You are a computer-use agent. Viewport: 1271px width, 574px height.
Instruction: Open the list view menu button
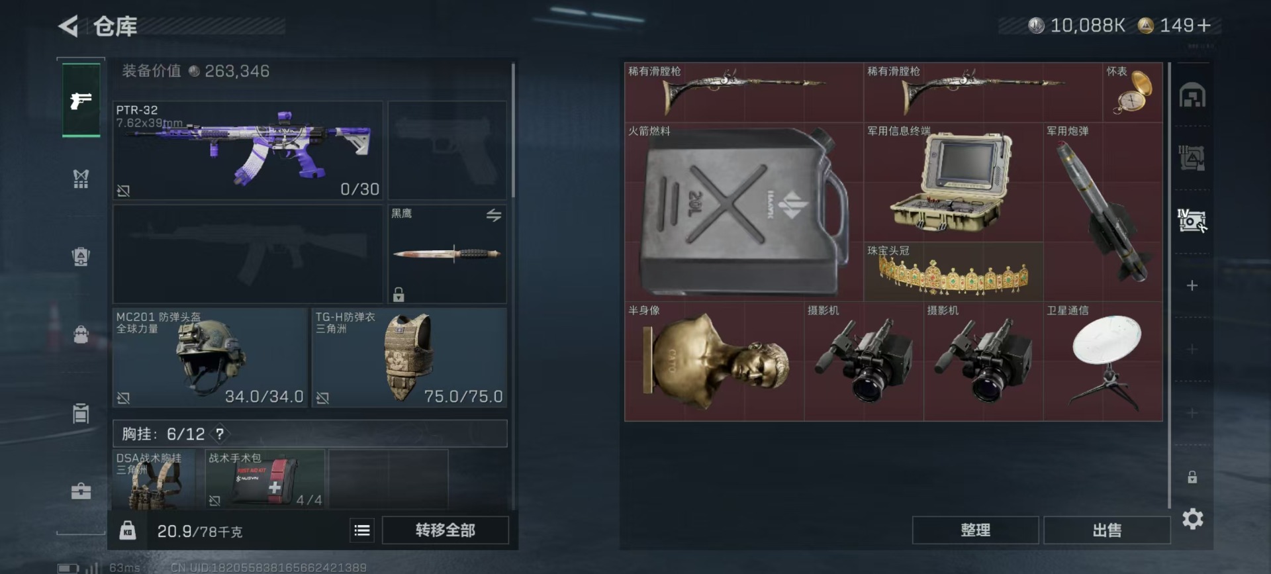click(x=362, y=530)
